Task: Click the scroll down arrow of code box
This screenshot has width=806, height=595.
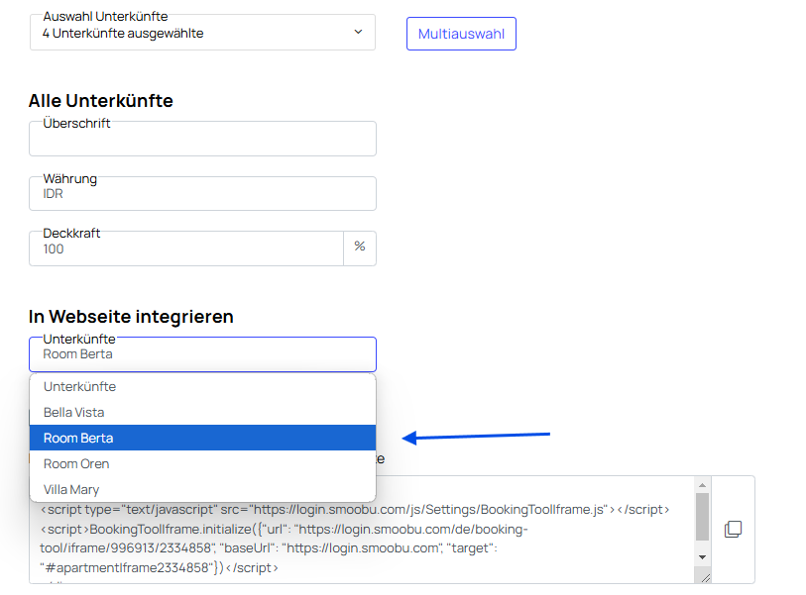Action: [x=702, y=557]
